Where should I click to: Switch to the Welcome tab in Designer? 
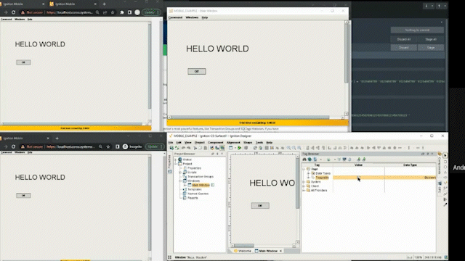(x=242, y=251)
